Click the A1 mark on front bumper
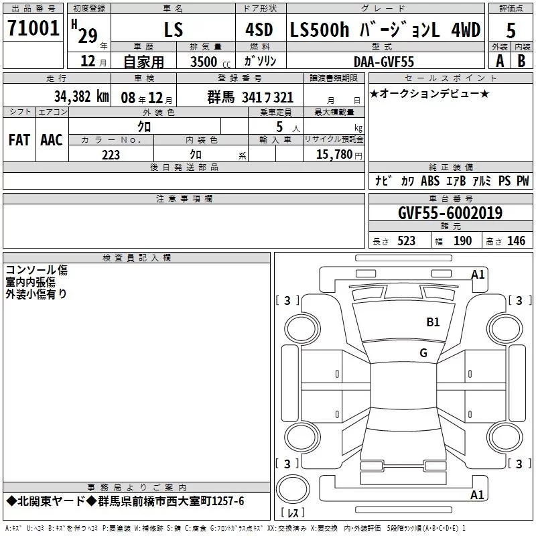Viewport: 536px width, 536px height. (478, 274)
